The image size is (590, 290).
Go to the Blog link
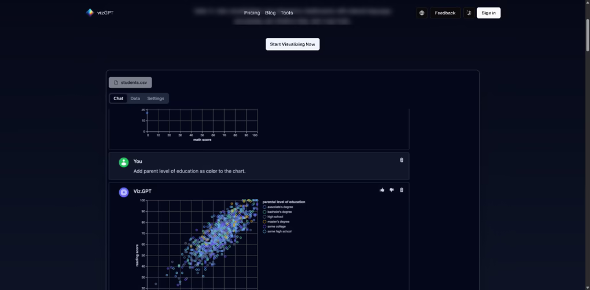(x=270, y=13)
